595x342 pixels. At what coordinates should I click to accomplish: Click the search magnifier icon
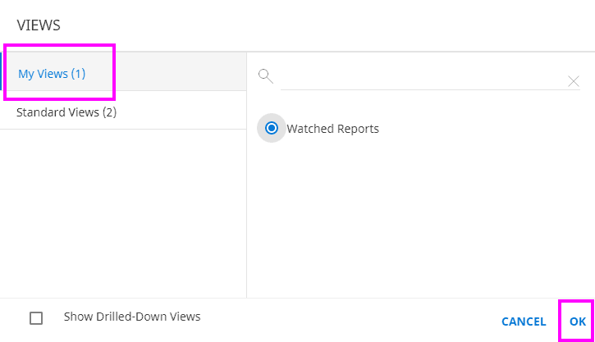[265, 76]
